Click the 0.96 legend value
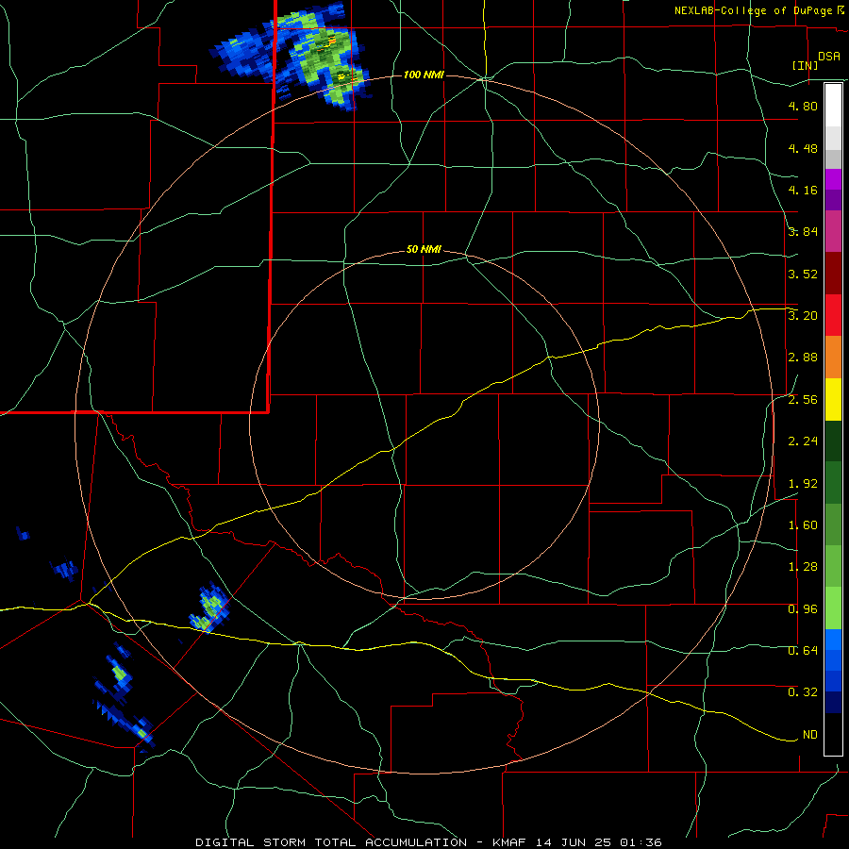The width and height of the screenshot is (849, 849). [x=803, y=609]
